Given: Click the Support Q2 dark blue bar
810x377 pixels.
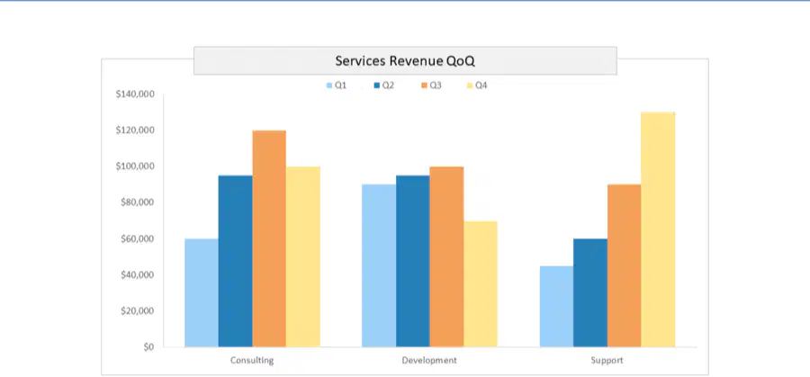Looking at the screenshot, I should pyautogui.click(x=590, y=292).
